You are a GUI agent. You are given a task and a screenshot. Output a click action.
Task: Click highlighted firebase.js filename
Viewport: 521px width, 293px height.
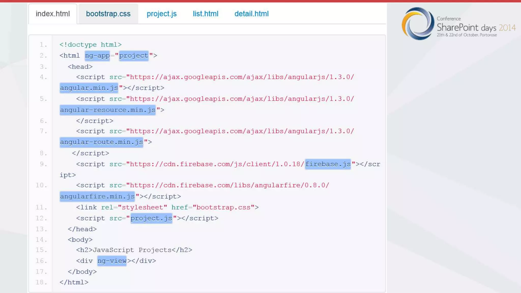coord(328,164)
